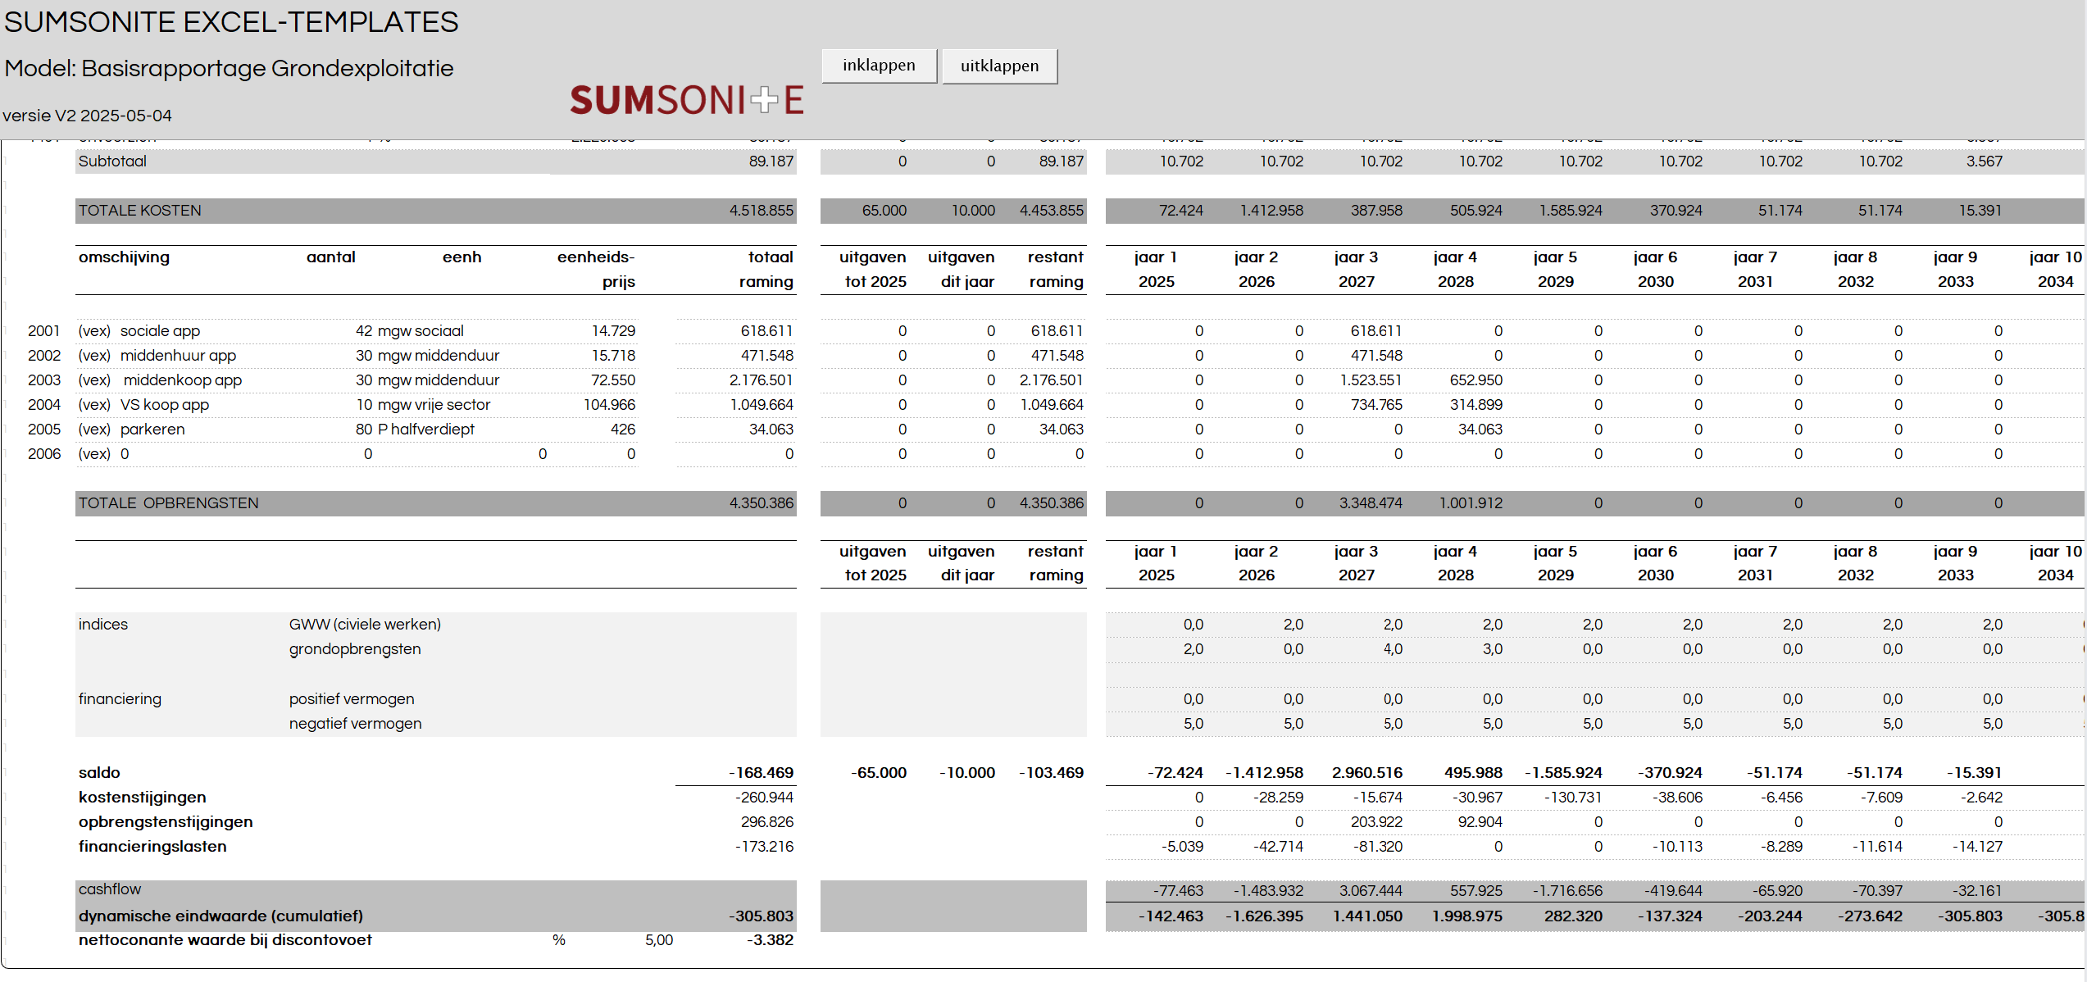This screenshot has height=982, width=2087.
Task: Click aantal value 80 for parkeren
Action: [x=364, y=430]
